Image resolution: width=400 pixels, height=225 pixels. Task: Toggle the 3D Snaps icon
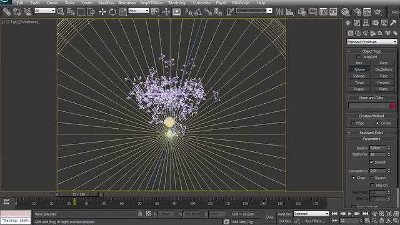point(188,12)
